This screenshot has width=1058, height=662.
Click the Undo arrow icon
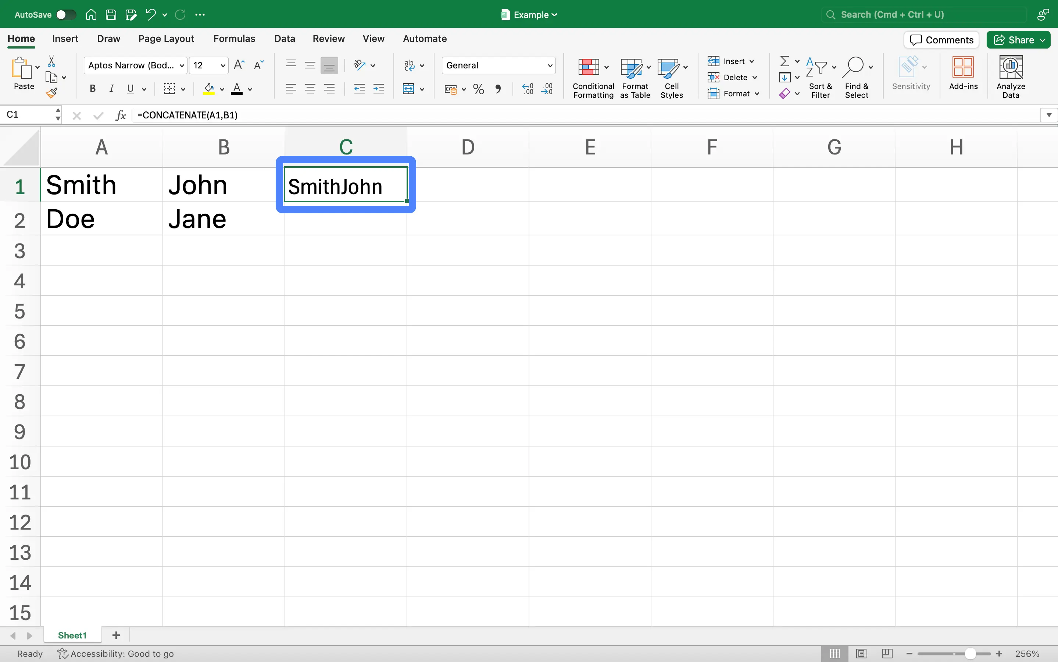151,14
